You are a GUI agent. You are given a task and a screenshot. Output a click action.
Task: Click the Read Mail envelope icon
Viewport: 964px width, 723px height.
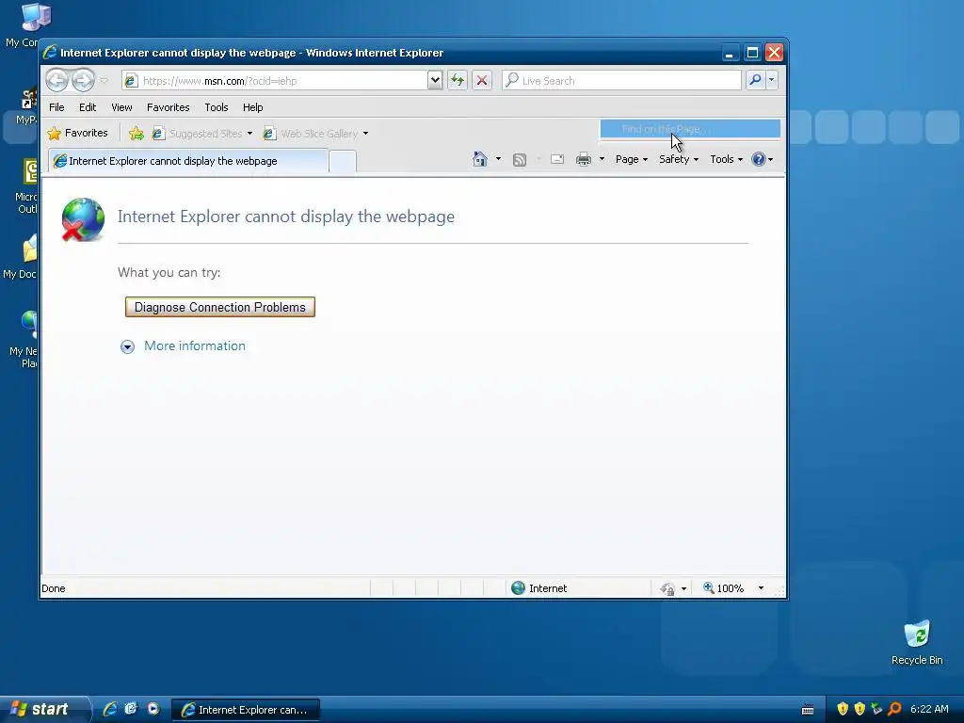[x=557, y=159]
